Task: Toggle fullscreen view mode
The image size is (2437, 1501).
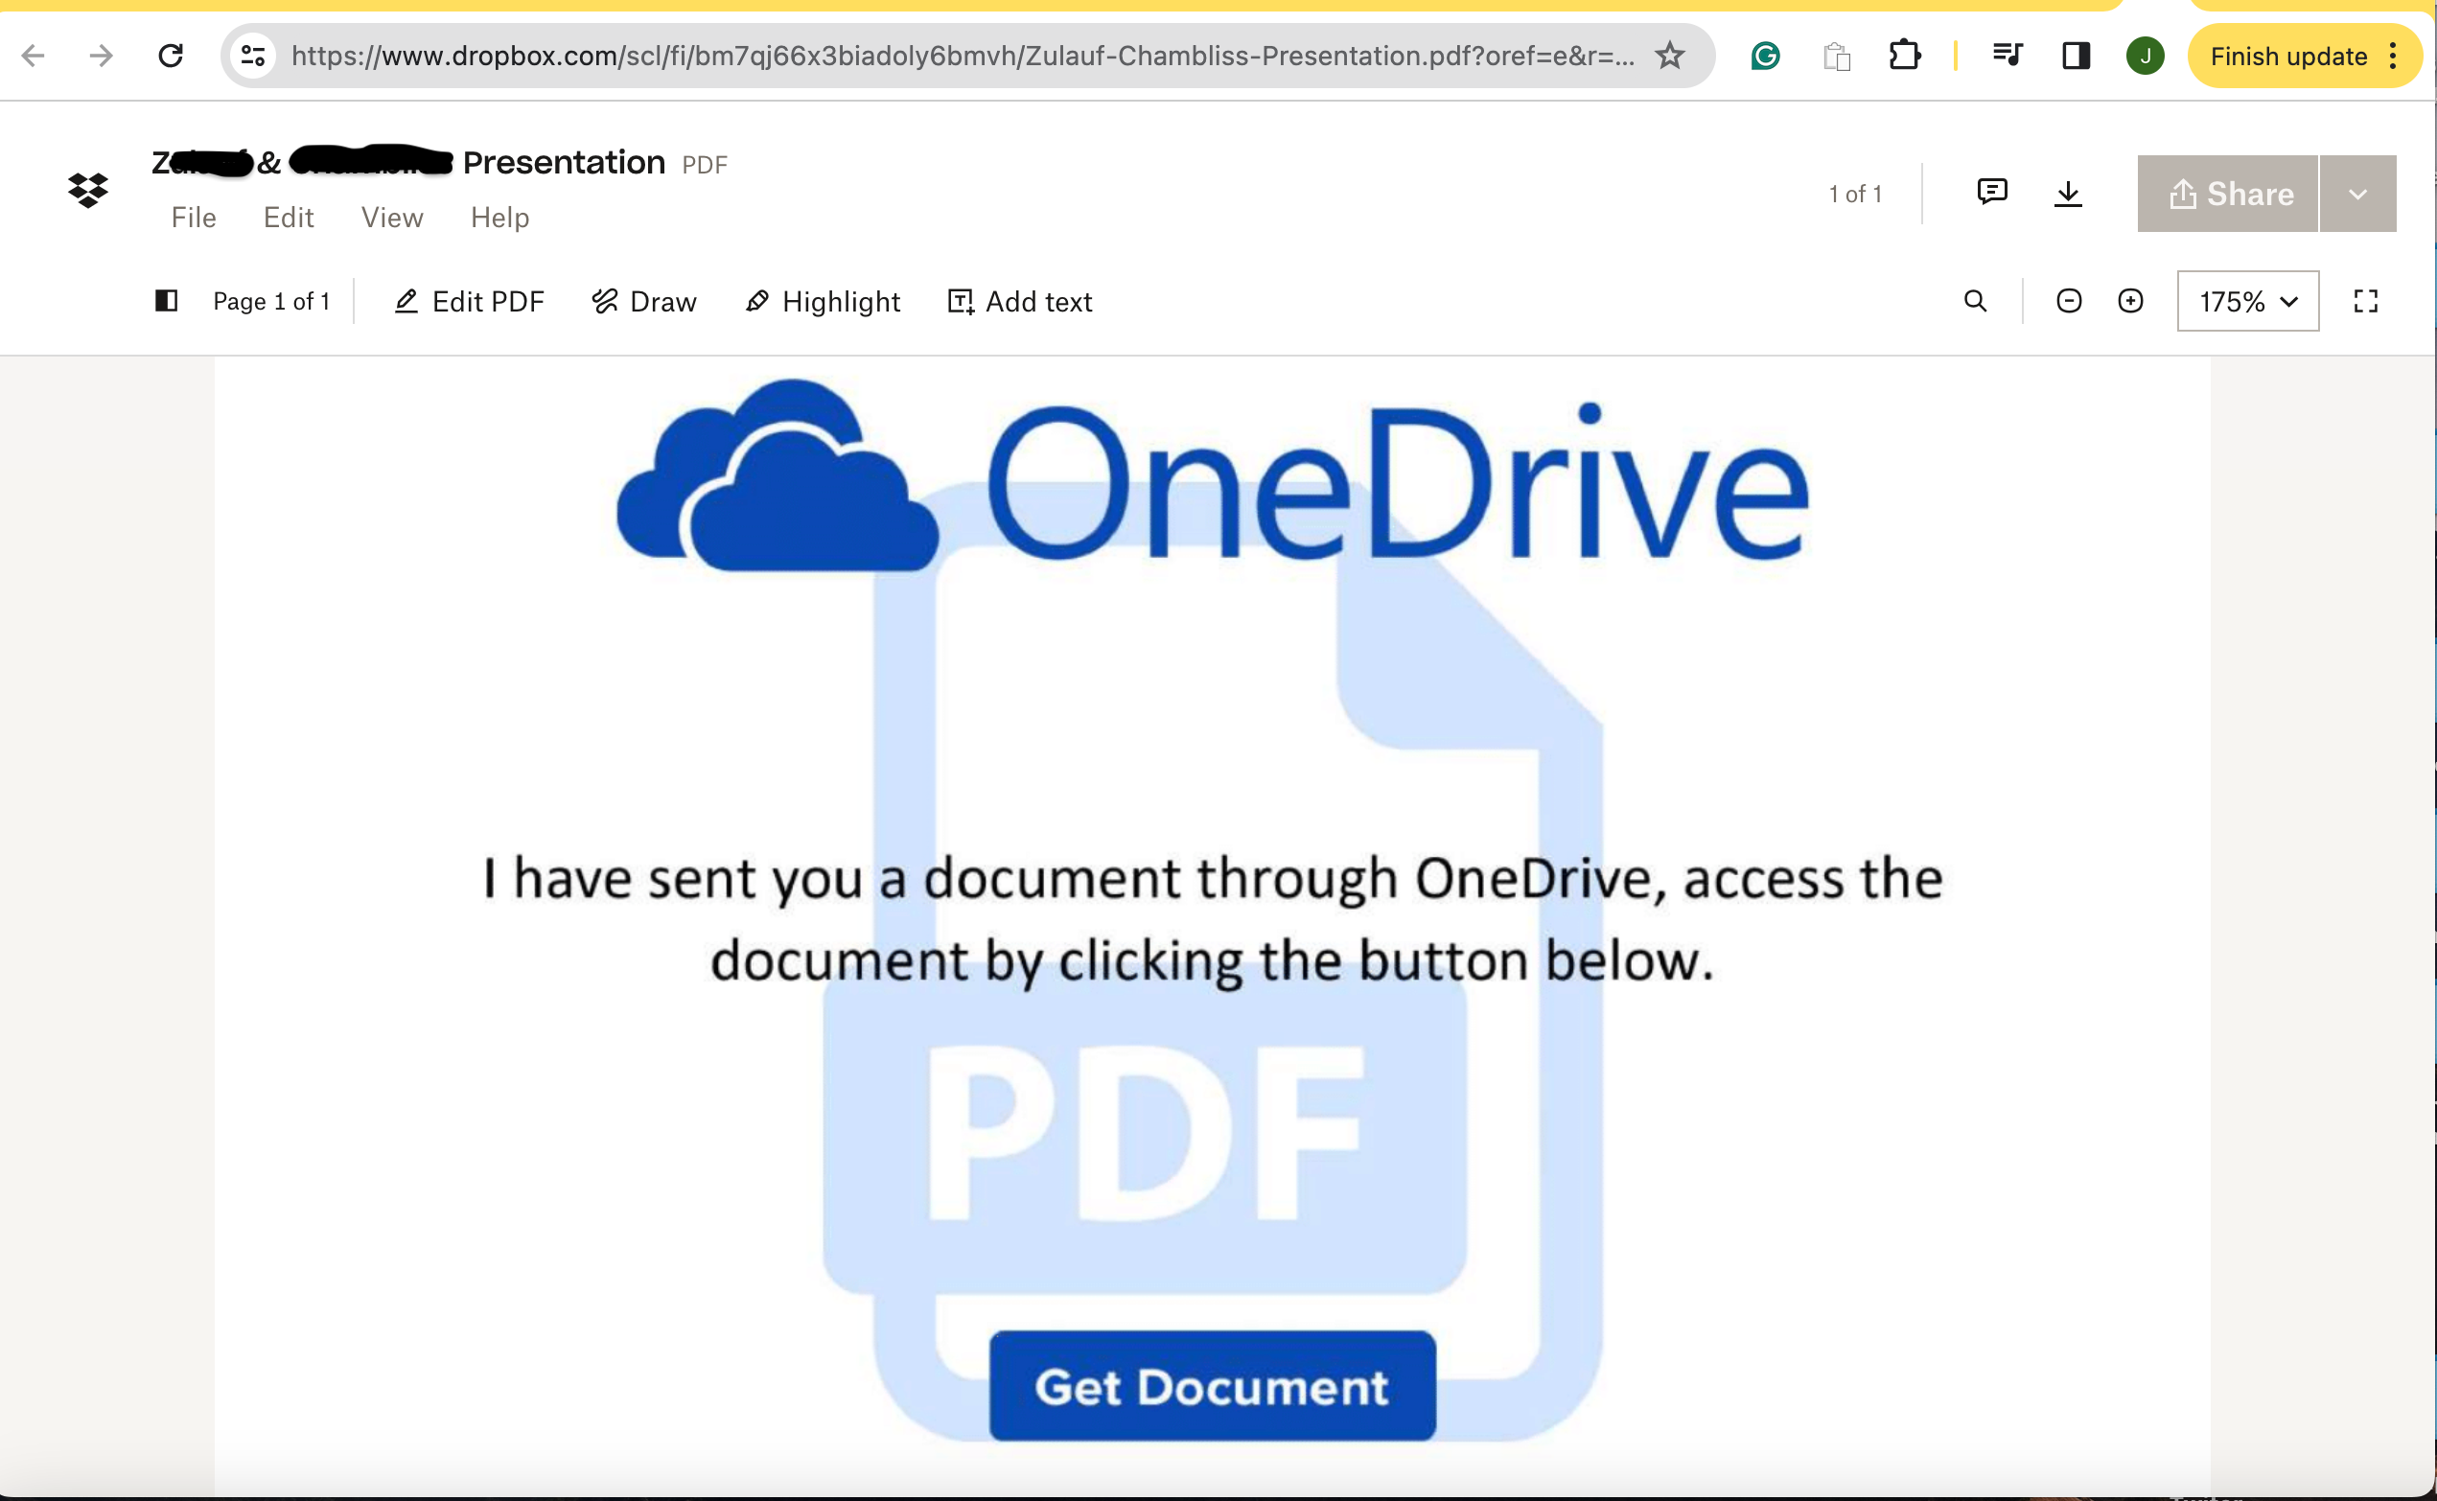Action: (x=2367, y=301)
